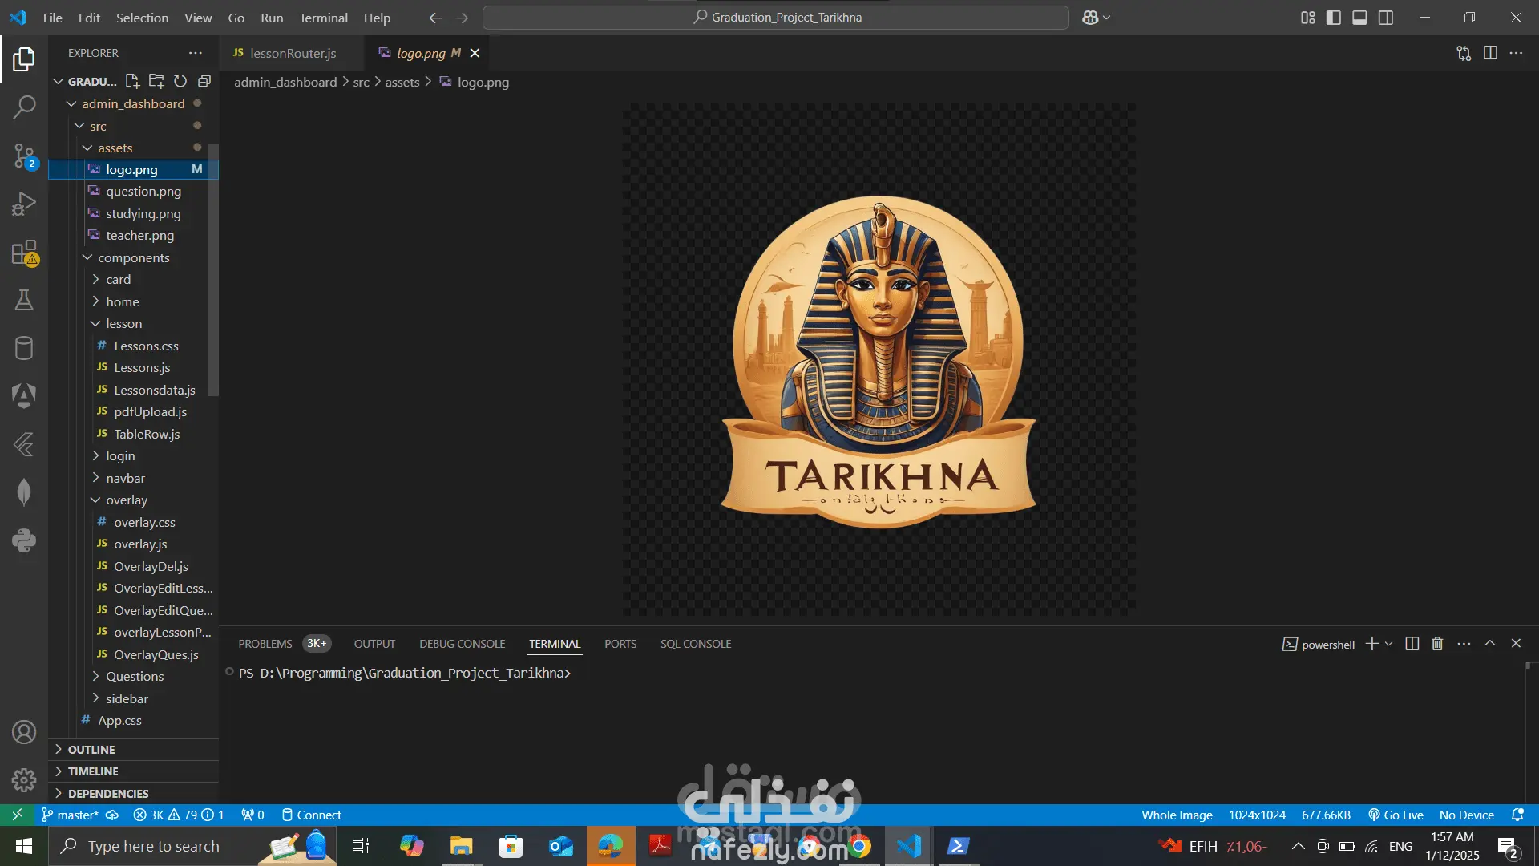The width and height of the screenshot is (1539, 866).
Task: Open the new terminal profile dropdown
Action: [1389, 644]
